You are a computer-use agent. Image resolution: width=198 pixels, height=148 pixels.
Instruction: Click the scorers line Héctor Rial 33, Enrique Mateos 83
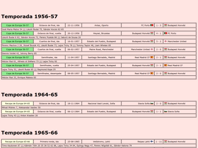(x=99, y=77)
